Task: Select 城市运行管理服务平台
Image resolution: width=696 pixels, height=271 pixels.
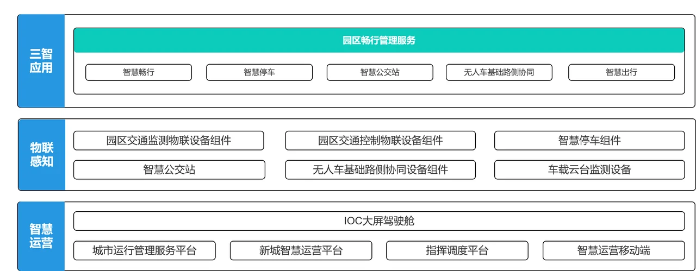Action: (x=144, y=250)
